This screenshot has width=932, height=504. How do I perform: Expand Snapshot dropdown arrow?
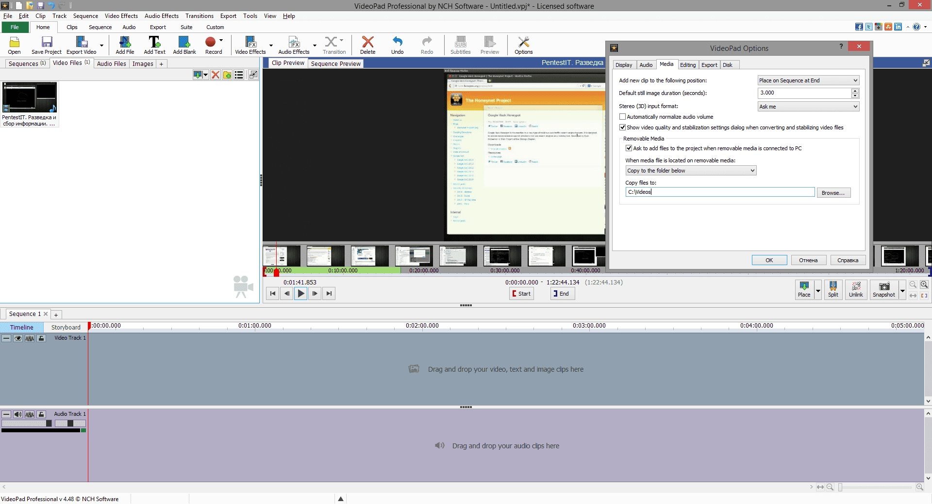(902, 290)
